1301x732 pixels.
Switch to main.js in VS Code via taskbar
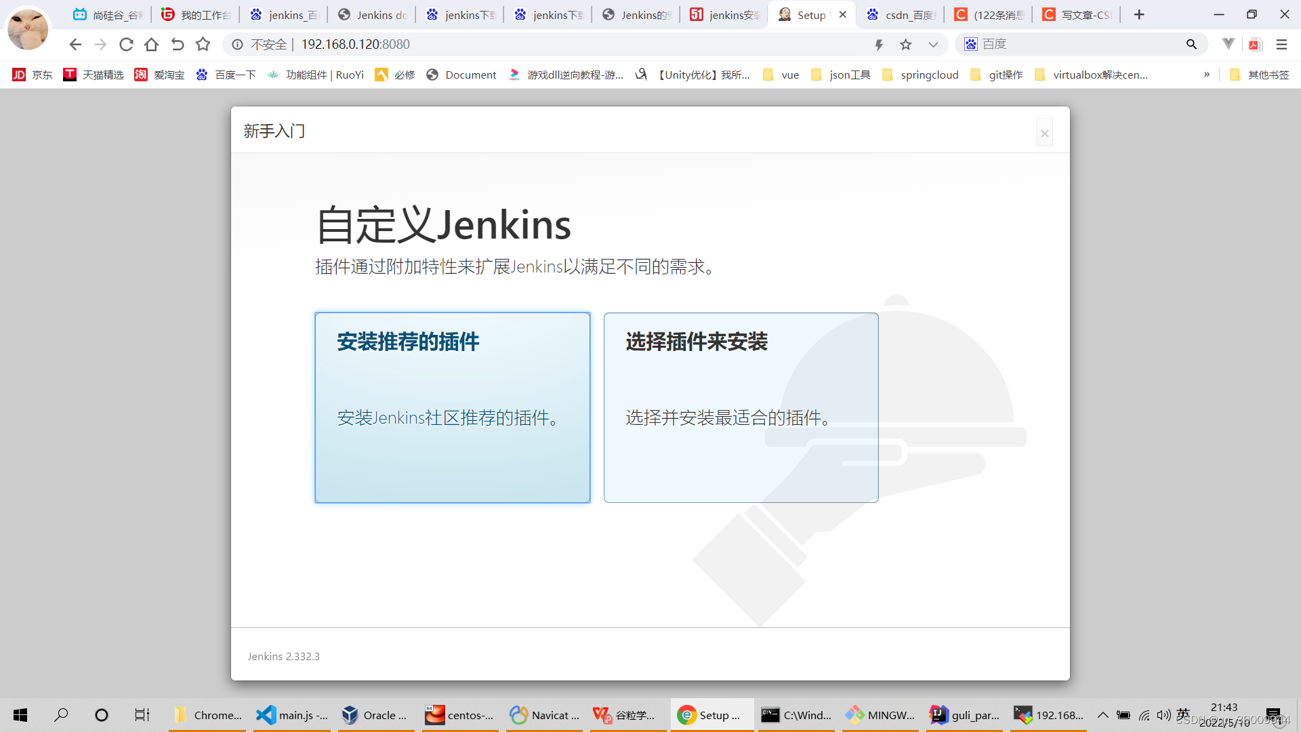click(291, 714)
